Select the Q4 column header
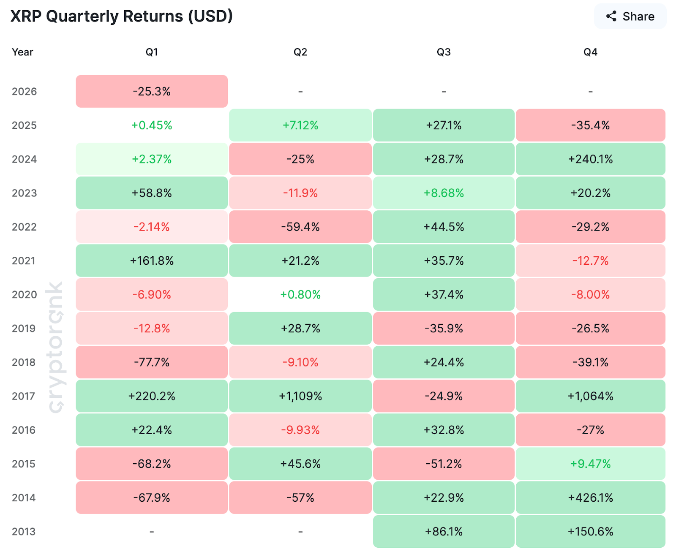Screen dimensions: 676x557 pyautogui.click(x=591, y=52)
